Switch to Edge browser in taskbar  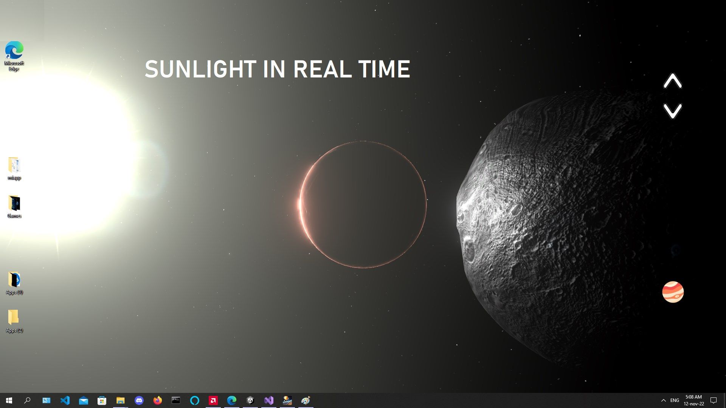(x=232, y=400)
